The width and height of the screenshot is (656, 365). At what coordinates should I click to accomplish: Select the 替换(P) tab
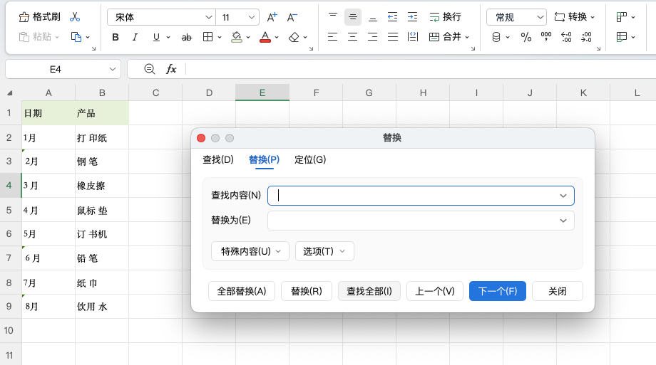pos(264,159)
